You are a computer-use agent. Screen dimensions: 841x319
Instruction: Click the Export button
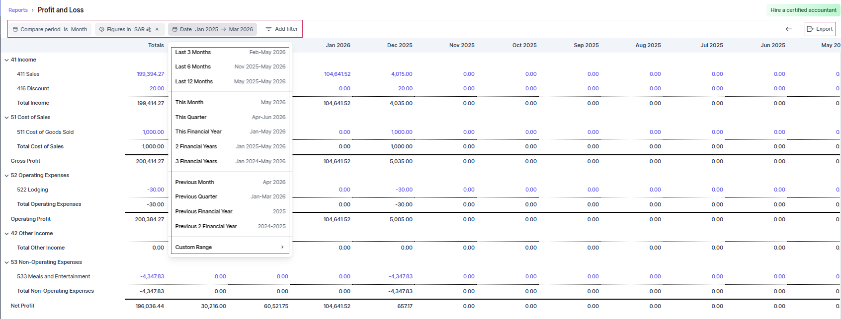[820, 29]
